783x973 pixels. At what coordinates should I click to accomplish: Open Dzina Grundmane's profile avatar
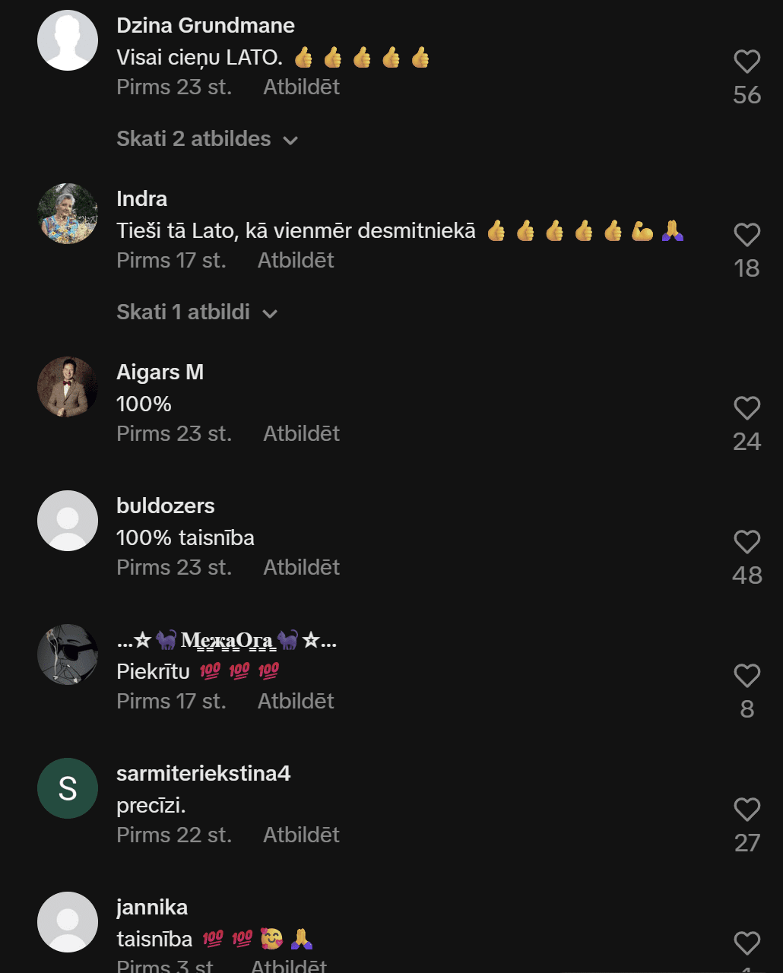pos(68,40)
